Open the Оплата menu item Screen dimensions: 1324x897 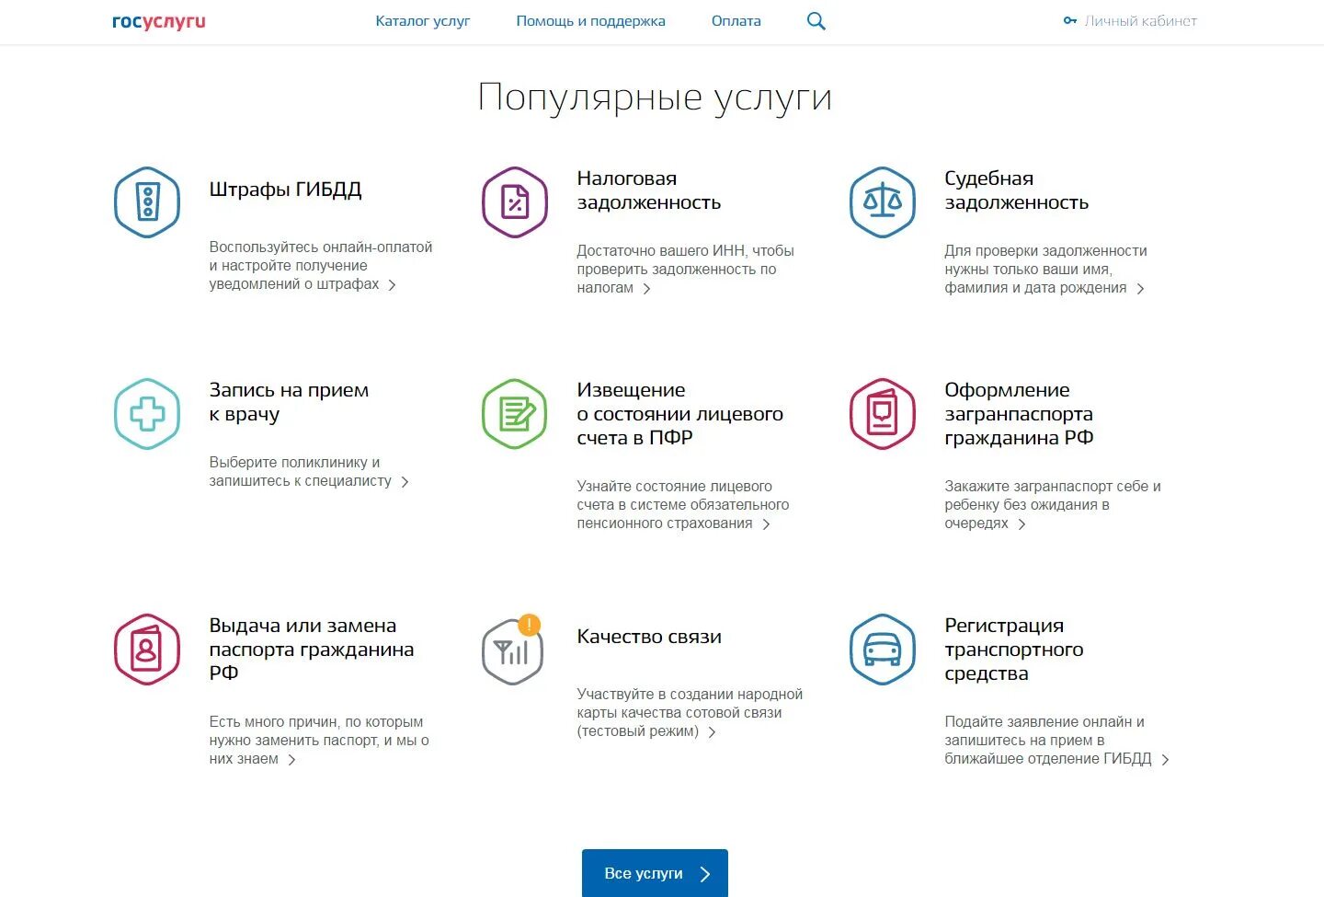(736, 21)
